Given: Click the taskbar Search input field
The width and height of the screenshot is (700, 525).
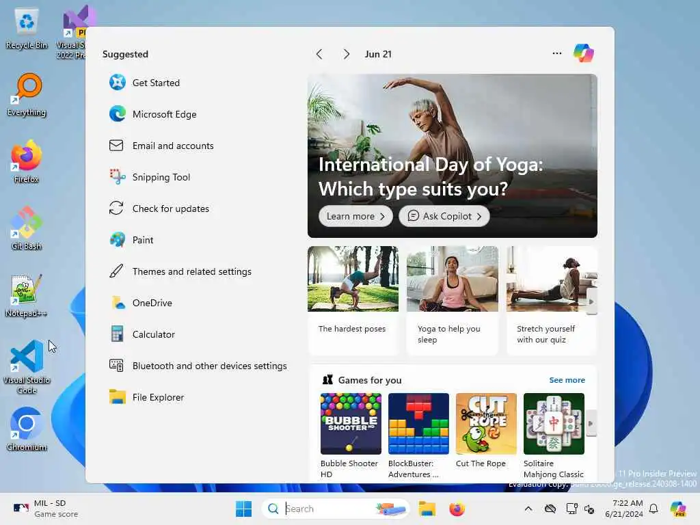Looking at the screenshot, I should (x=335, y=509).
